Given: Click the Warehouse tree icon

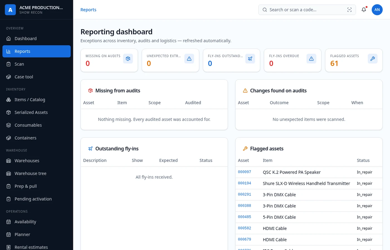Looking at the screenshot, I should 9,174.
